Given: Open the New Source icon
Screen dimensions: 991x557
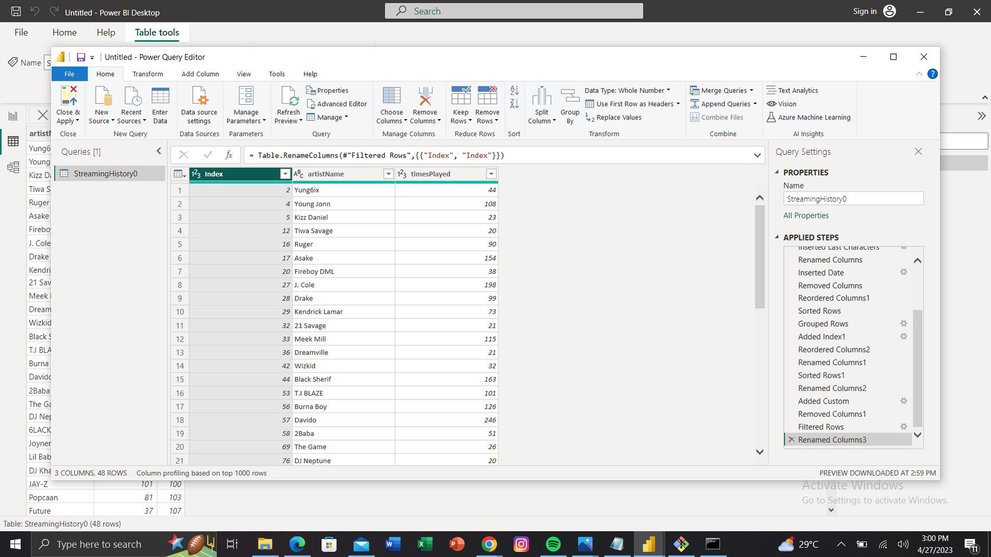Looking at the screenshot, I should point(102,96).
